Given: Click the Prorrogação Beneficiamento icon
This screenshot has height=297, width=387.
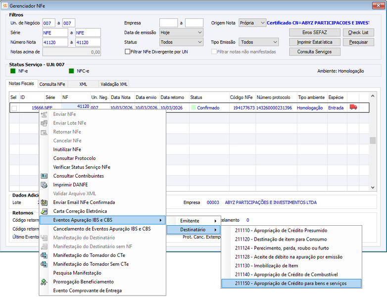Looking at the screenshot, I should pos(44,282).
